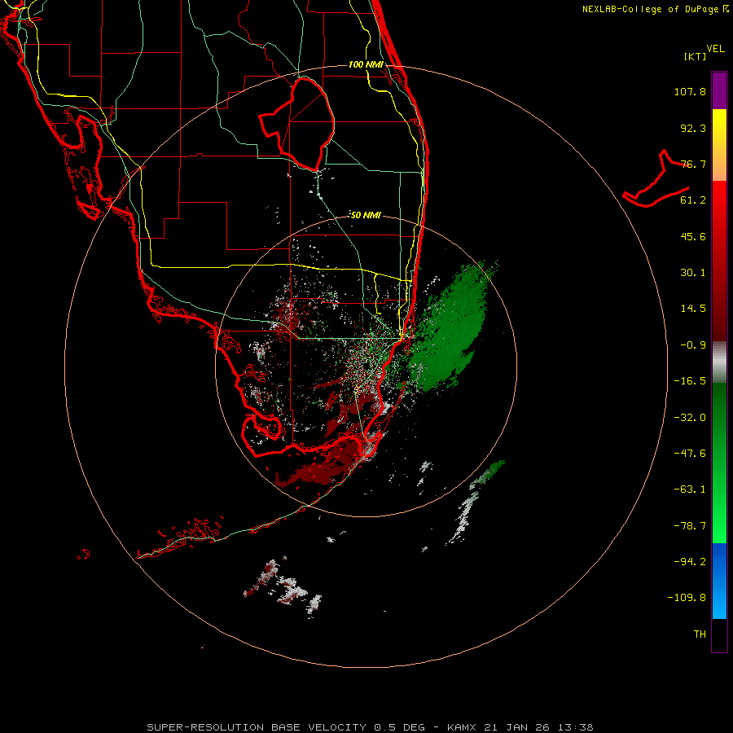Click the [KT] units label
This screenshot has height=733, width=733.
point(696,56)
